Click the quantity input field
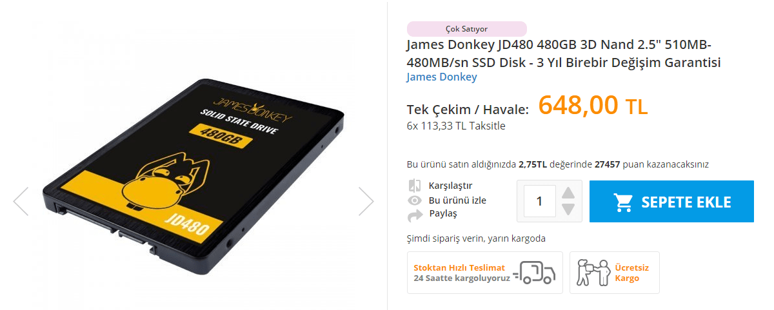The image size is (774, 310). (539, 201)
